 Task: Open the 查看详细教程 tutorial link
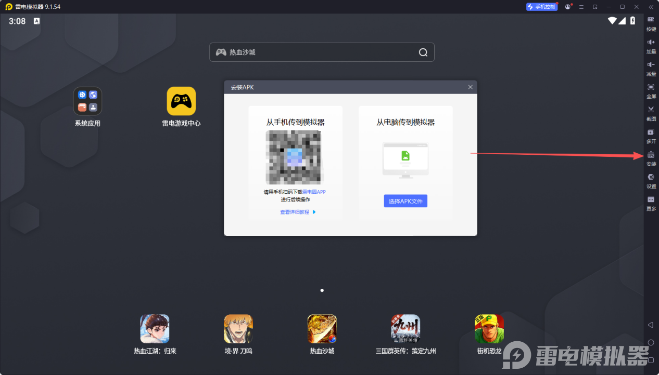click(x=298, y=212)
